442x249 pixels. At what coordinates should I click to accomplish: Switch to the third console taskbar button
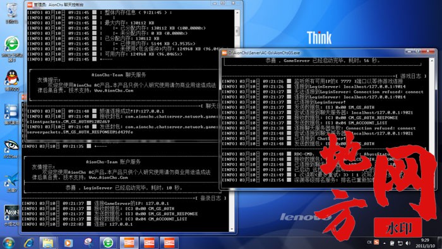[169, 243]
